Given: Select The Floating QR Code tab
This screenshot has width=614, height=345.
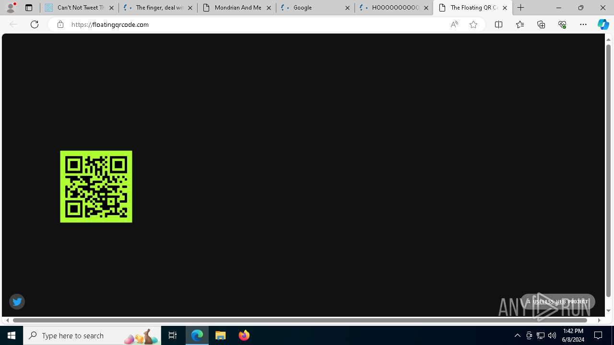Looking at the screenshot, I should coord(472,8).
